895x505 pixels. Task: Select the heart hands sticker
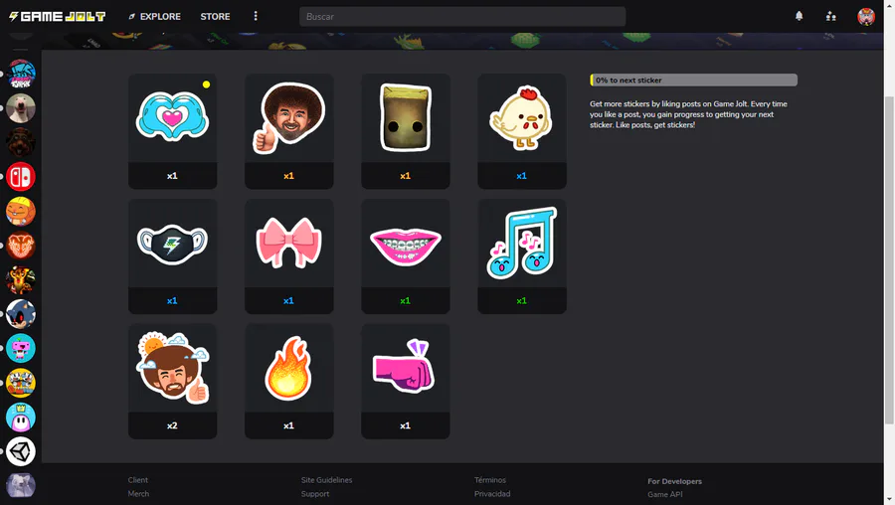click(x=172, y=117)
